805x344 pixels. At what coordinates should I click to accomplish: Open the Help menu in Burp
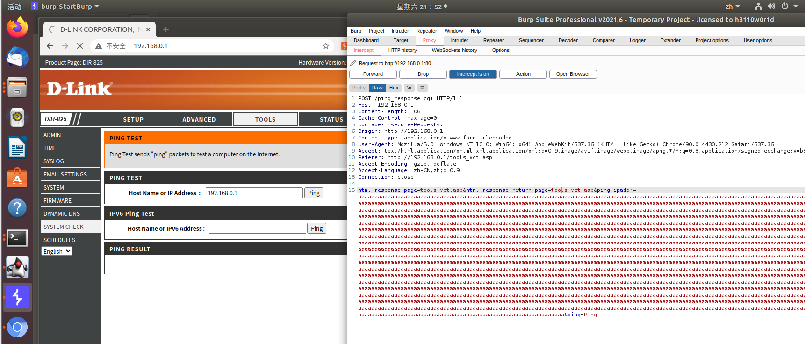pyautogui.click(x=475, y=31)
